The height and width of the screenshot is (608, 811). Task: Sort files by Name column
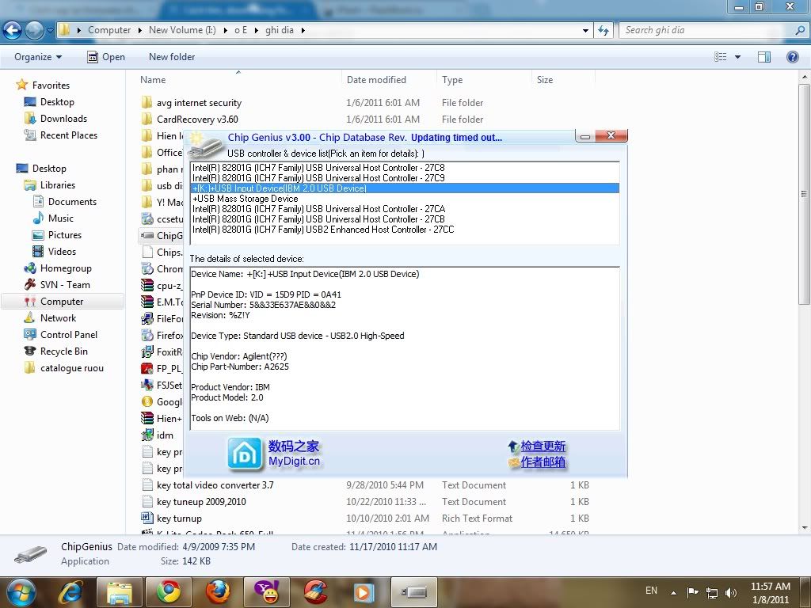tap(153, 80)
